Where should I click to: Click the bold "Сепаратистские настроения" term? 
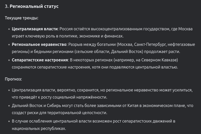click(40, 60)
